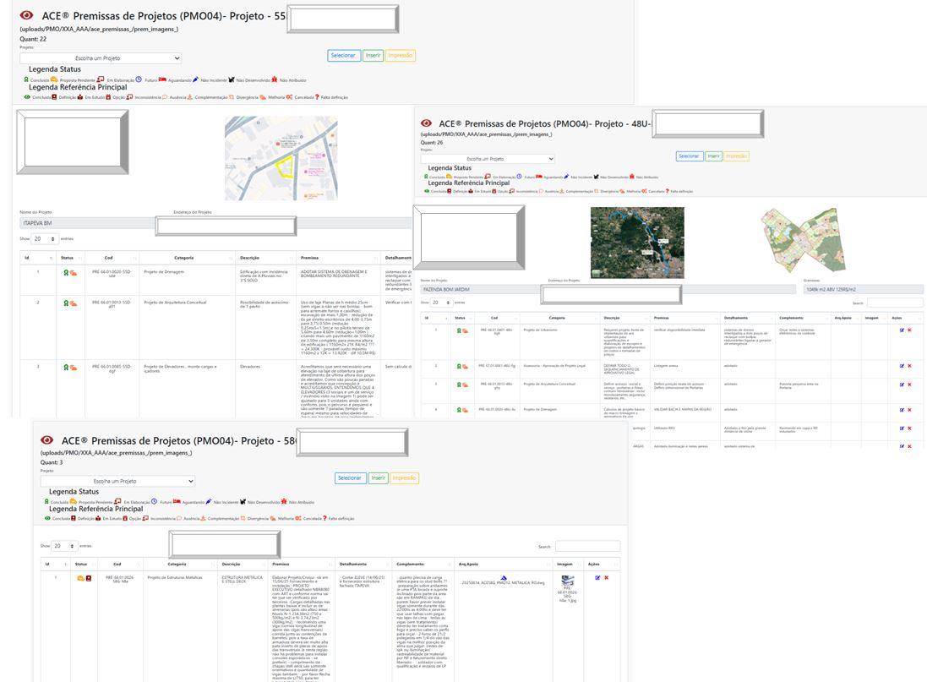Screen dimensions: 927x682
Task: Open the Show entries selector in the ITAPEVA BM table
Action: [45, 239]
